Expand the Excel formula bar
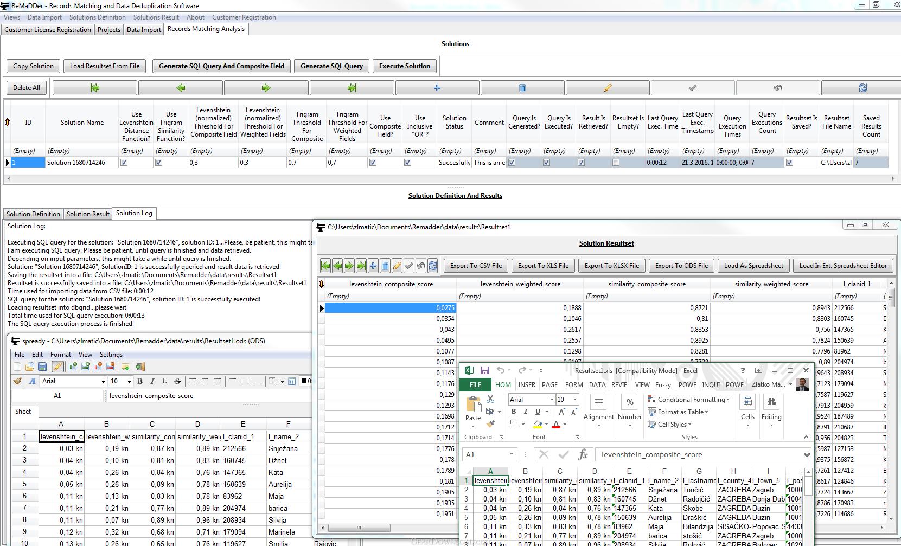Viewport: 901px width, 546px height. [807, 454]
